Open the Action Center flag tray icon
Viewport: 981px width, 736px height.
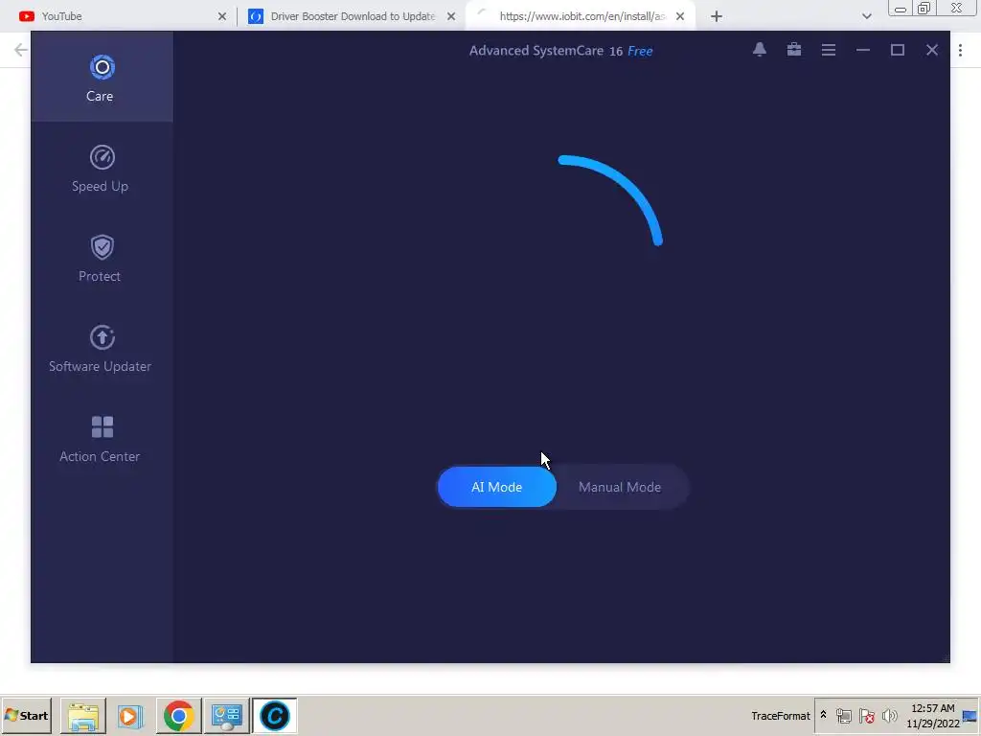click(x=866, y=715)
